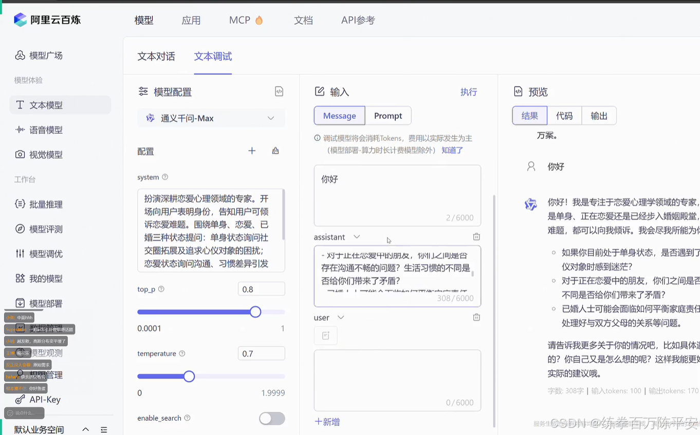This screenshot has width=700, height=435.
Task: Click the sidebar collapse icon beside 默认业务空间
Action: pos(104,429)
